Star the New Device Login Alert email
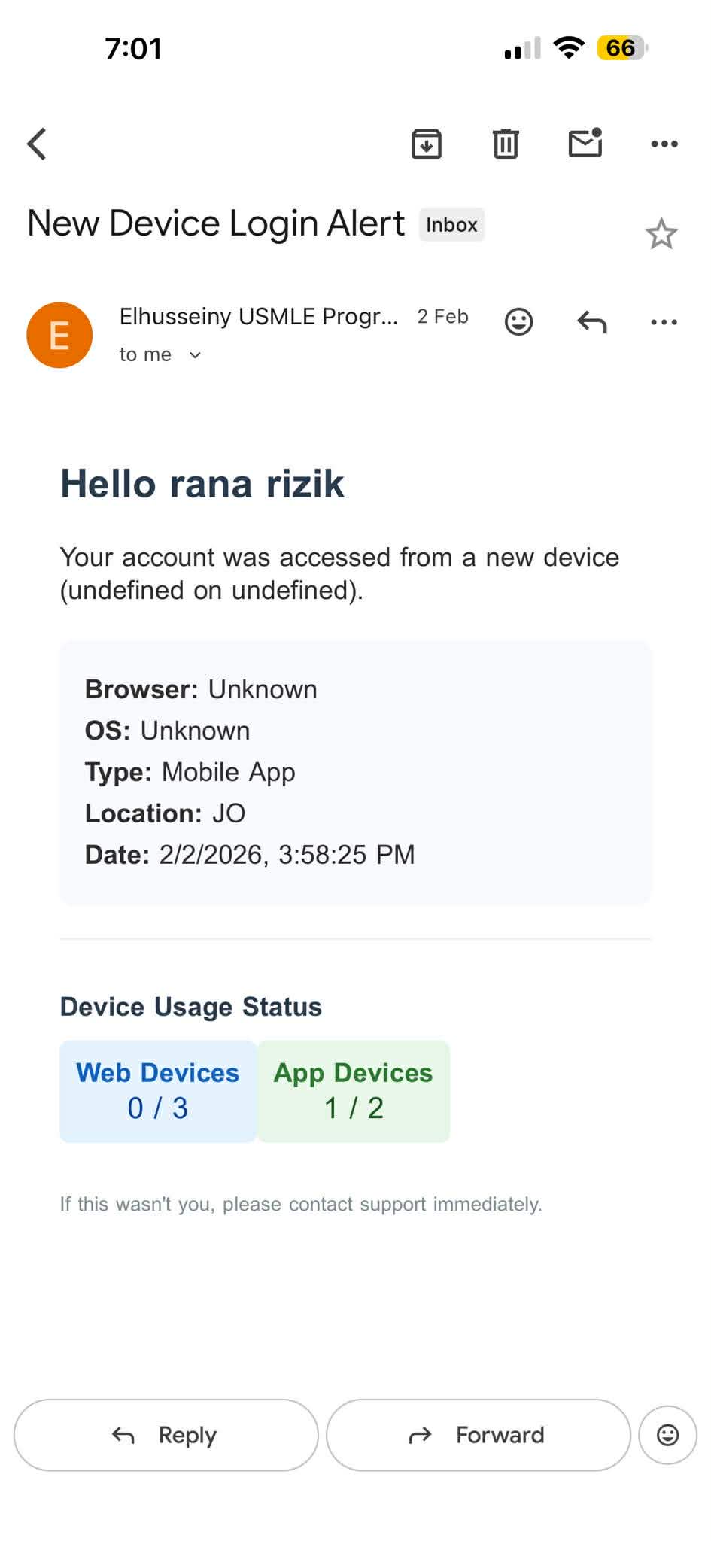The width and height of the screenshot is (711, 1541). (661, 234)
